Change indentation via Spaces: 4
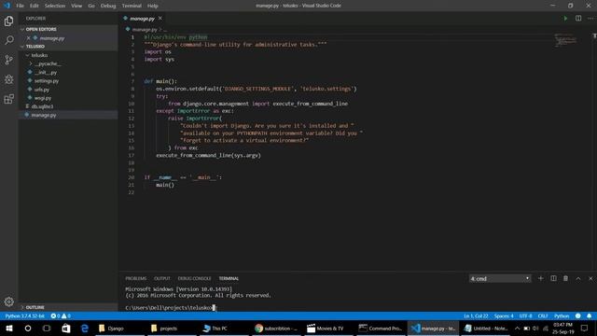This screenshot has width=597, height=336. point(504,315)
